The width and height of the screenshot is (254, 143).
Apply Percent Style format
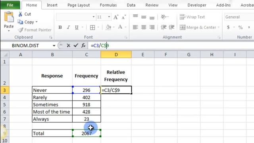[x=241, y=27]
